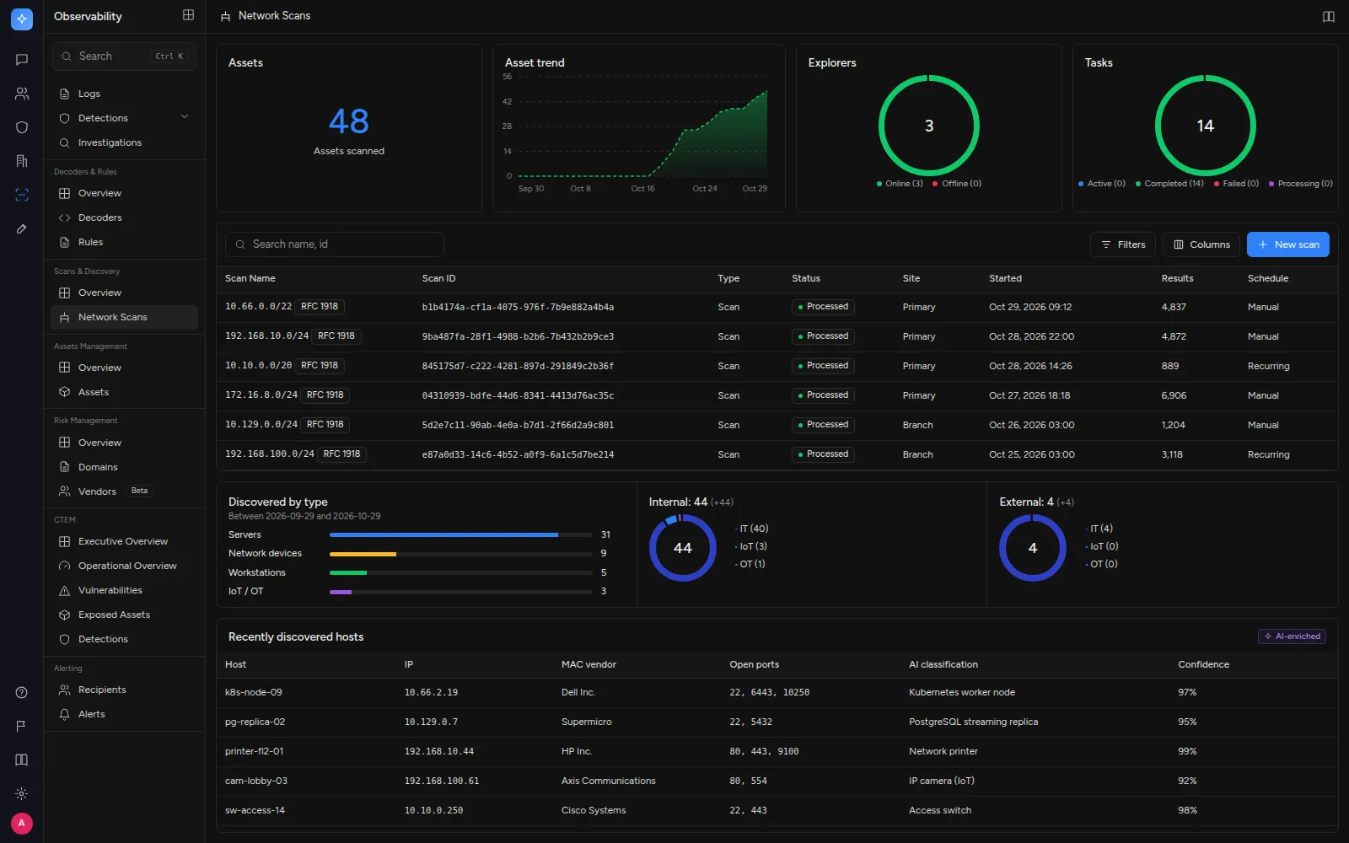Select the scan frame icon in left rail
This screenshot has height=843, width=1349.
point(22,195)
